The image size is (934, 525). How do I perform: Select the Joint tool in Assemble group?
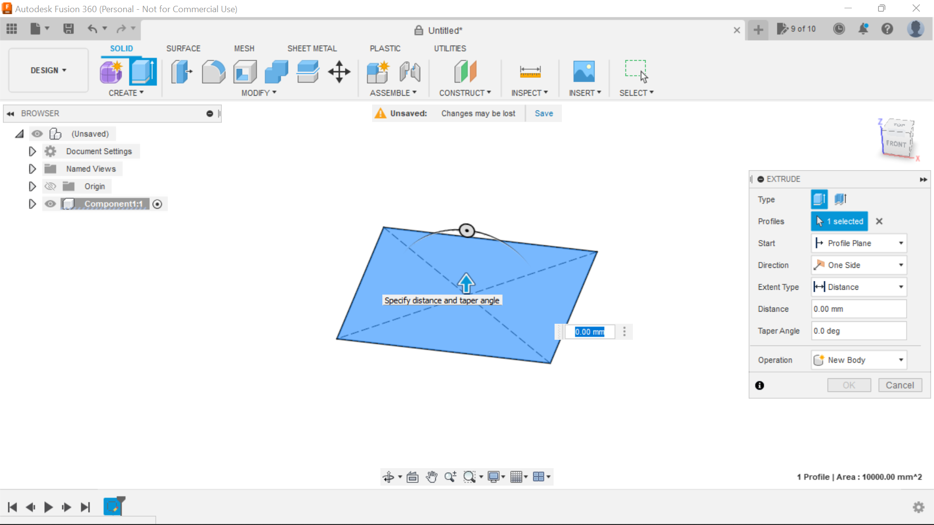tap(410, 71)
